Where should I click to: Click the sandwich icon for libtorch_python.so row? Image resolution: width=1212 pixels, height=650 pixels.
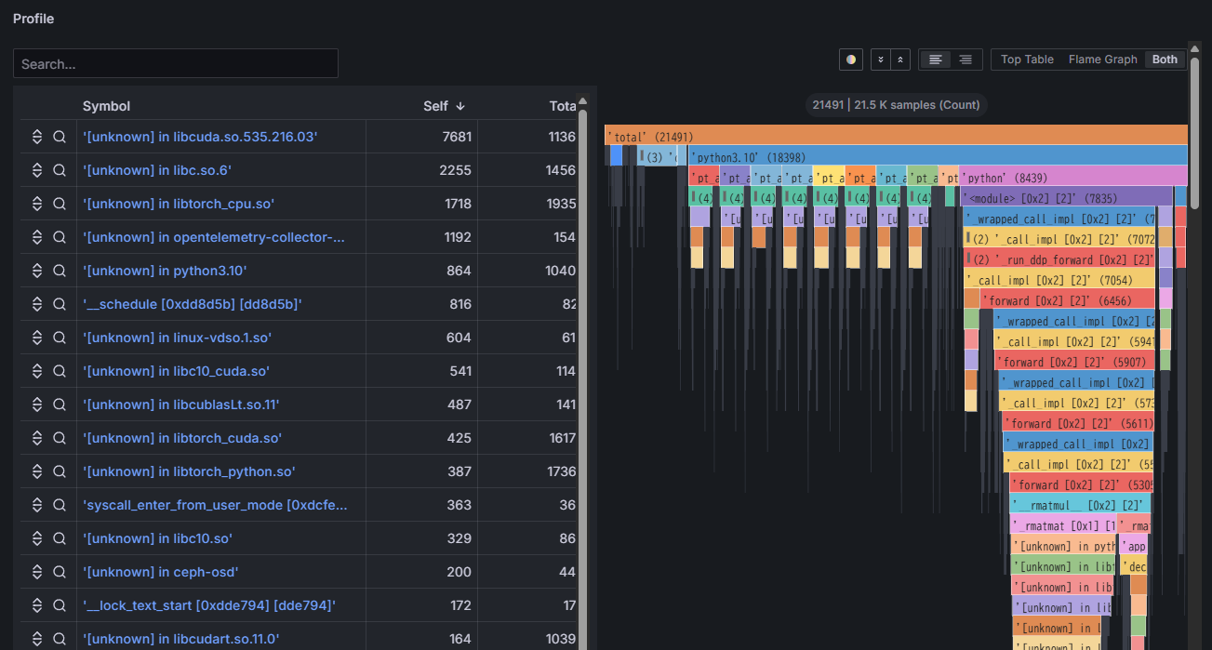[37, 471]
